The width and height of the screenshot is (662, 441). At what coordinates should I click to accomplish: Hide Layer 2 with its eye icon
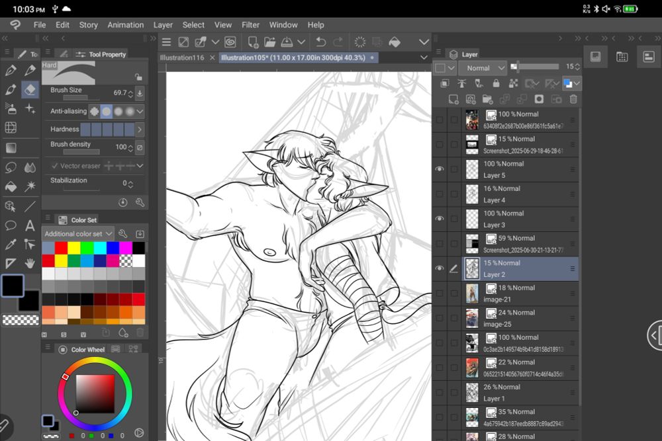440,268
